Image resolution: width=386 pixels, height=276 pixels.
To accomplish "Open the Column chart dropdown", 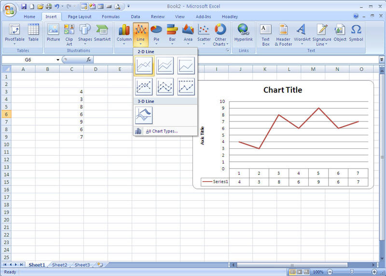I will [124, 34].
